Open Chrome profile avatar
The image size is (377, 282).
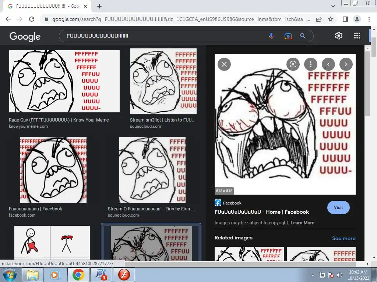[357, 19]
